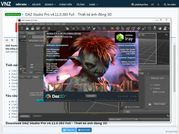Viewport: 179px width, 134px height.
Task: Click the filter text input in Products pane
Action: [38, 37]
